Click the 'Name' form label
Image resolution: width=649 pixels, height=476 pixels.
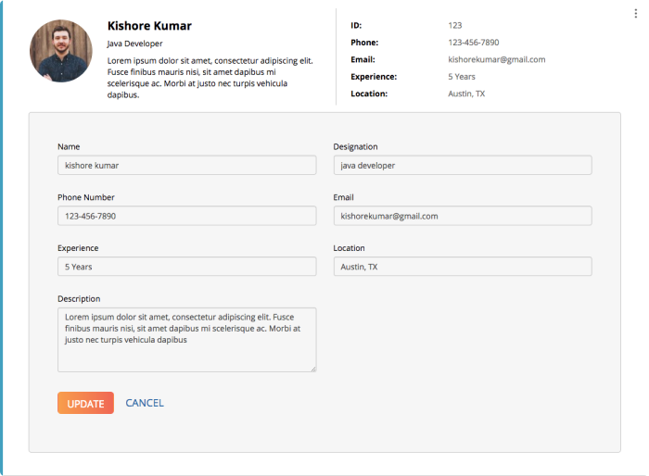69,147
